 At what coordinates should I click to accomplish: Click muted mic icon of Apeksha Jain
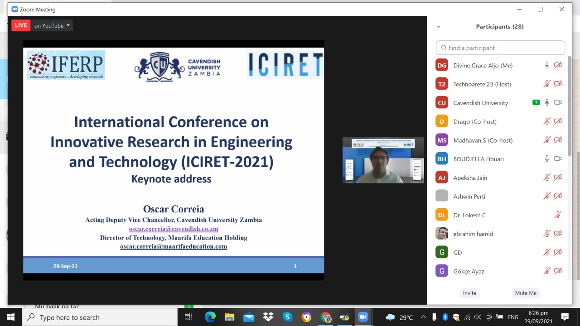[x=547, y=177]
